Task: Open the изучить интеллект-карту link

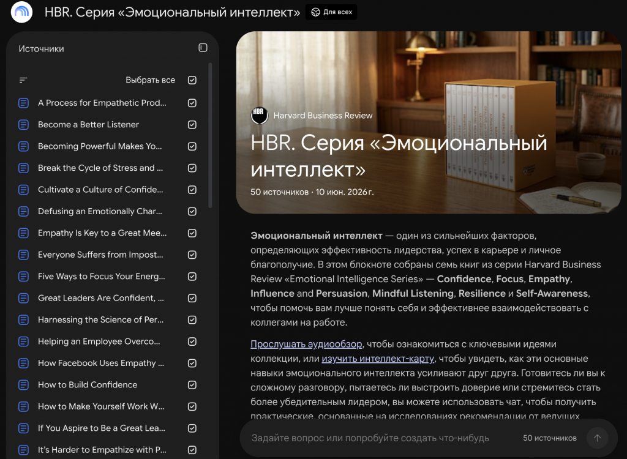Action: click(378, 359)
